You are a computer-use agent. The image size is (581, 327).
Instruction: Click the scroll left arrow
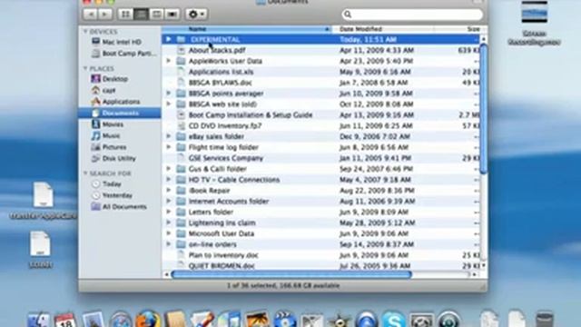click(166, 274)
